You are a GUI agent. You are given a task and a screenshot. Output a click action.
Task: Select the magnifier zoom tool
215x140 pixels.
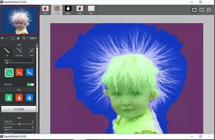pyautogui.click(x=24, y=38)
